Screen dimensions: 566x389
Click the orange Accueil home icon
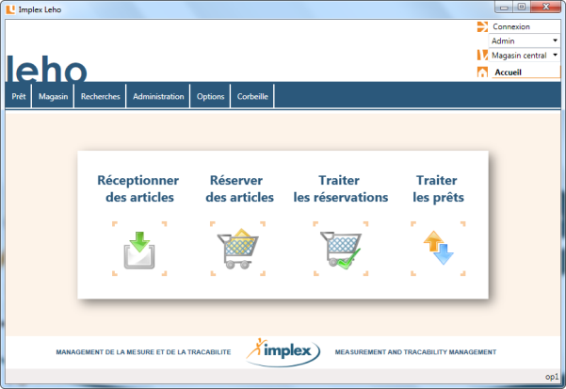pyautogui.click(x=482, y=73)
